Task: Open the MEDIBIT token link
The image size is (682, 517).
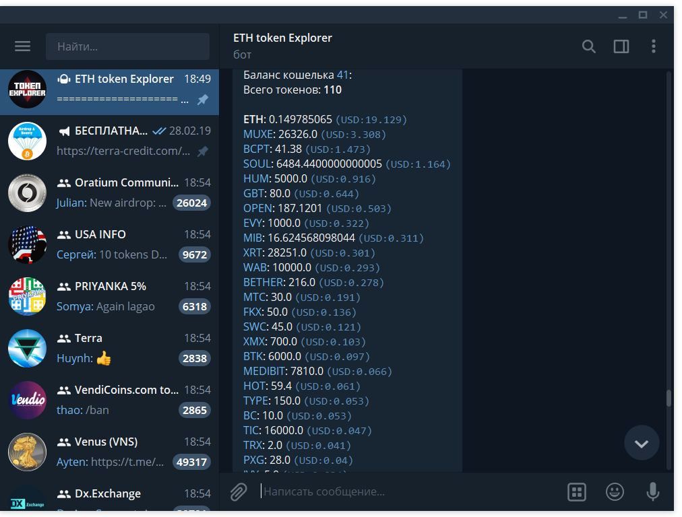Action: [264, 372]
